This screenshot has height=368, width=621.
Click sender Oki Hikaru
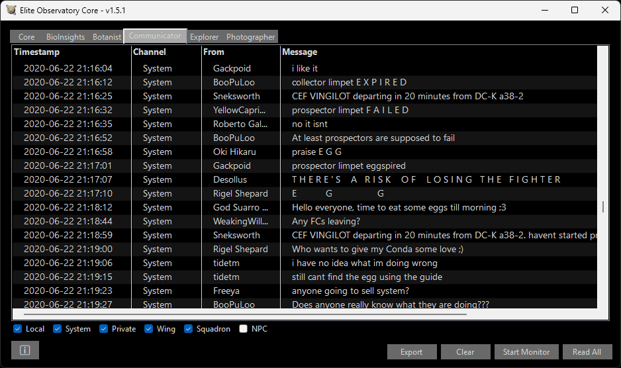tap(234, 152)
